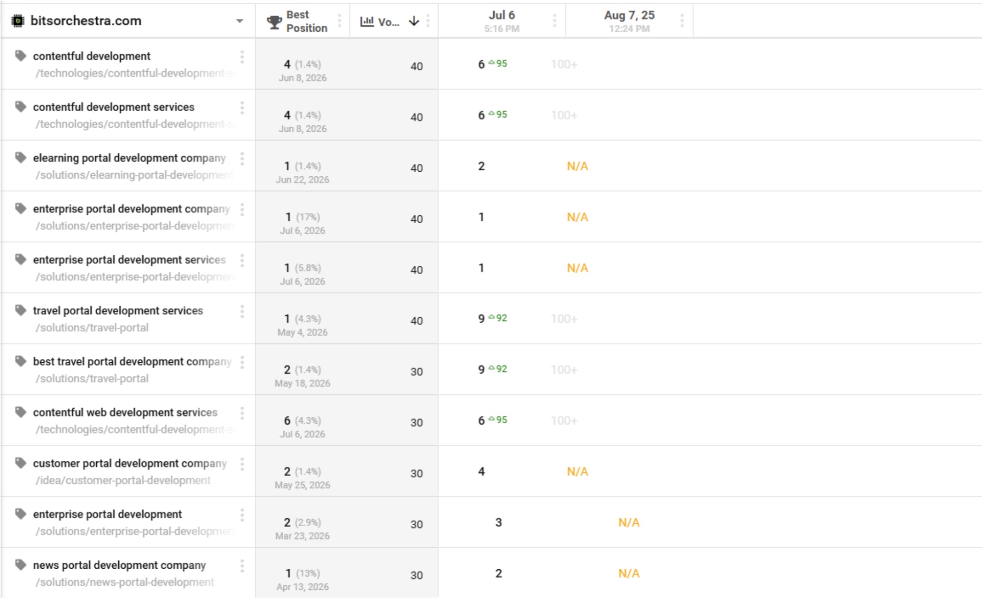Click N/A value for news portal development company

pos(628,573)
